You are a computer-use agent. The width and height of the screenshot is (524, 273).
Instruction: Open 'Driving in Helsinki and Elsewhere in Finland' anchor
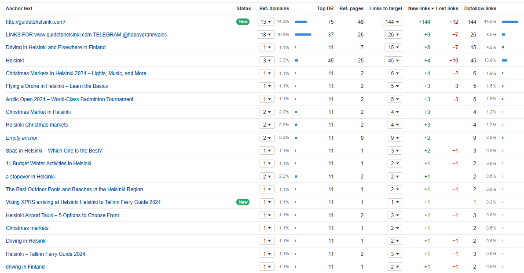pyautogui.click(x=56, y=47)
